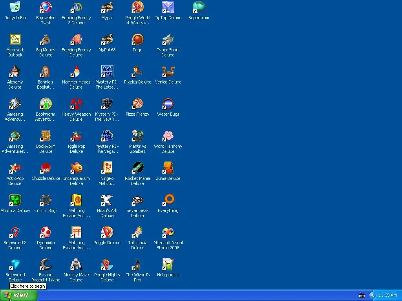The image size is (402, 301).
Task: Select the Pixelus Deluxe shortcut
Action: (x=137, y=71)
